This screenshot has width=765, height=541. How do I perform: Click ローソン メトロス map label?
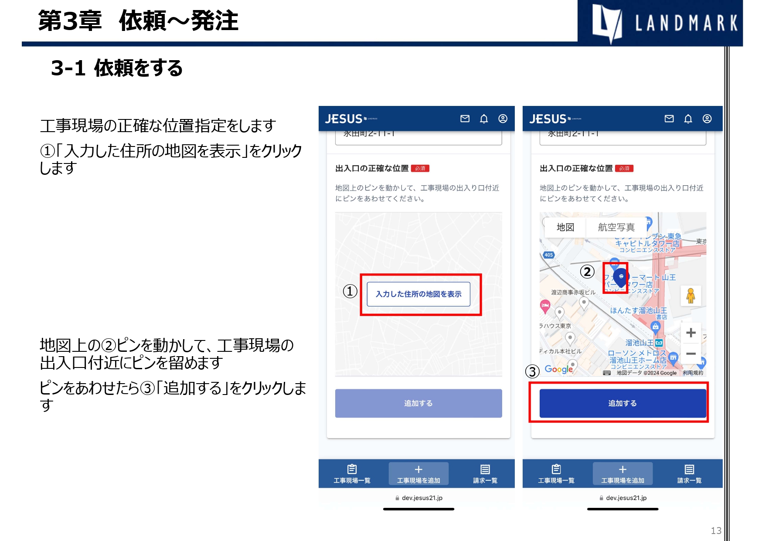click(x=637, y=353)
